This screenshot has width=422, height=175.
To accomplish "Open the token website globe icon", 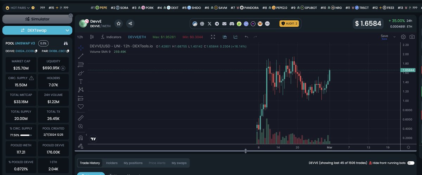I will click(202, 24).
